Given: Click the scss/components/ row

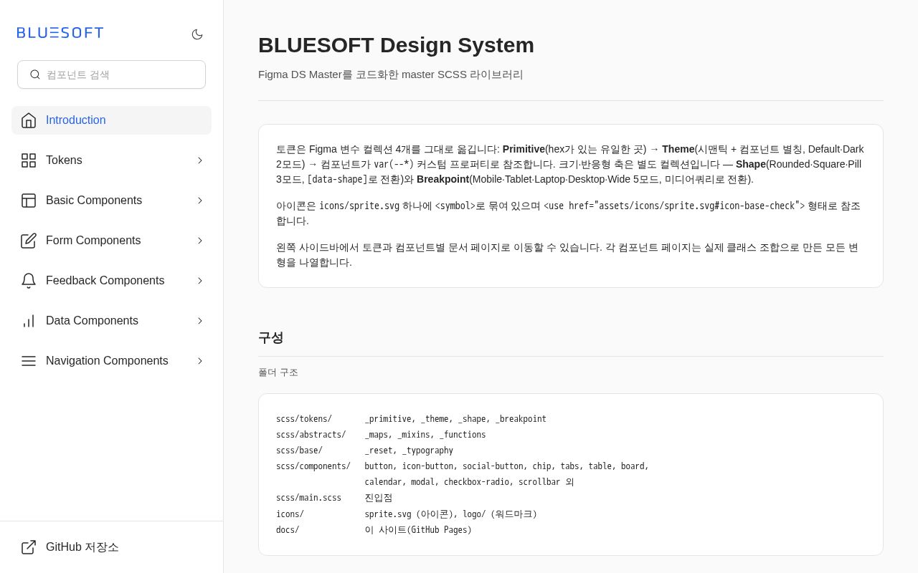Looking at the screenshot, I should pyautogui.click(x=463, y=466).
